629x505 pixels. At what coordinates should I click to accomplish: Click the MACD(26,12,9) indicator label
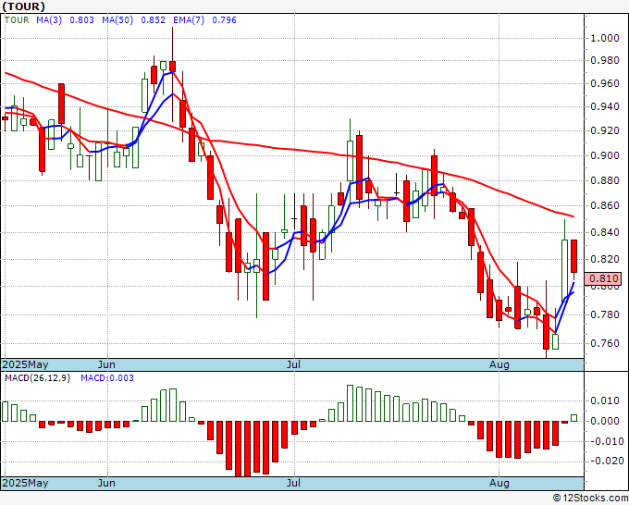[x=37, y=378]
